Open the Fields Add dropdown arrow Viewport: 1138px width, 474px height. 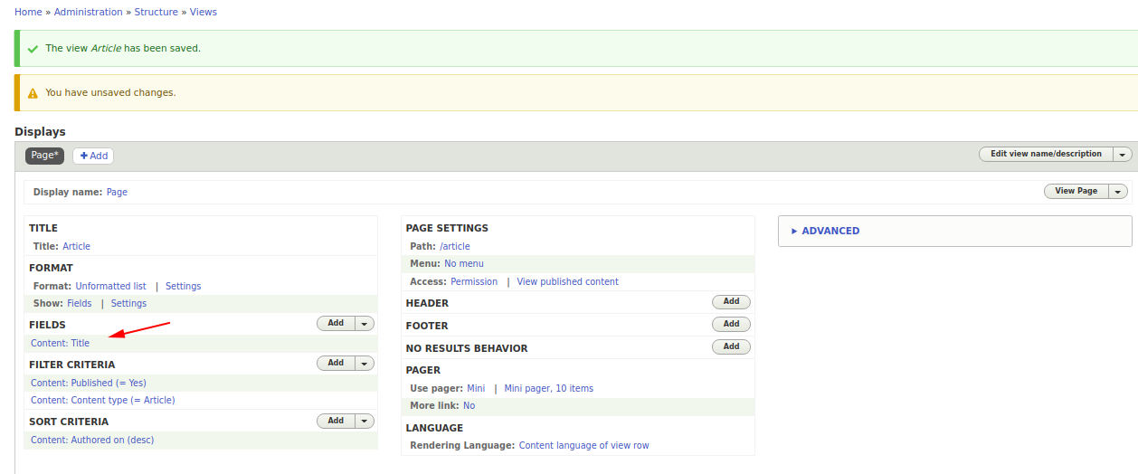(365, 323)
